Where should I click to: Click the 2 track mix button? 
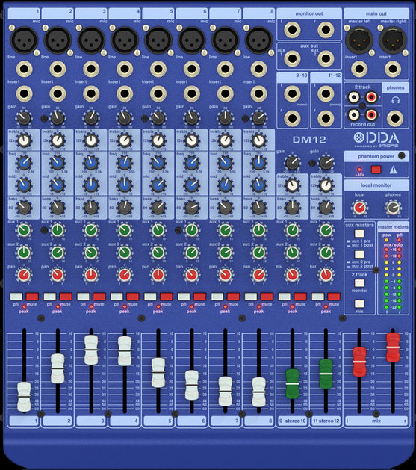[x=359, y=304]
